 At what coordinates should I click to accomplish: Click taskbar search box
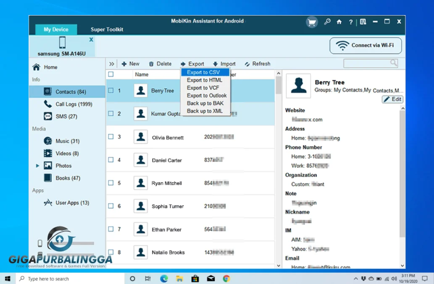click(70, 279)
